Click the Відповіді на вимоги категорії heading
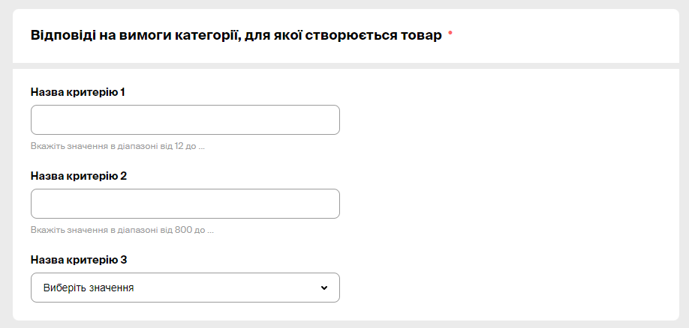689x328 pixels. pos(236,35)
